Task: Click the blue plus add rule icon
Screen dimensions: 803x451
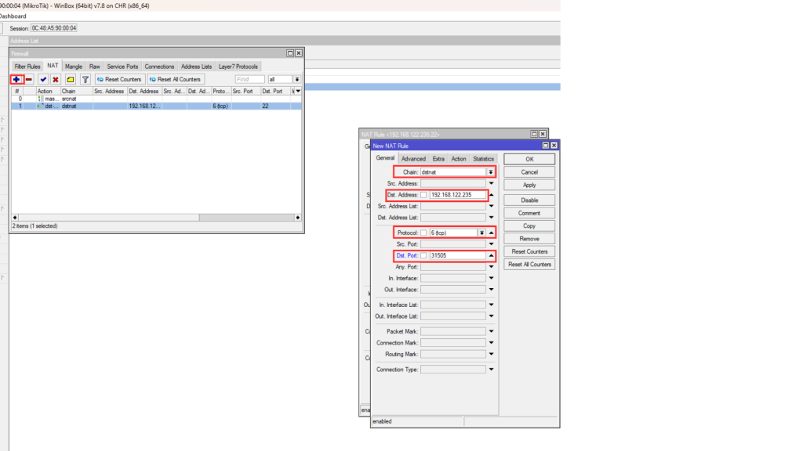Action: tap(17, 79)
